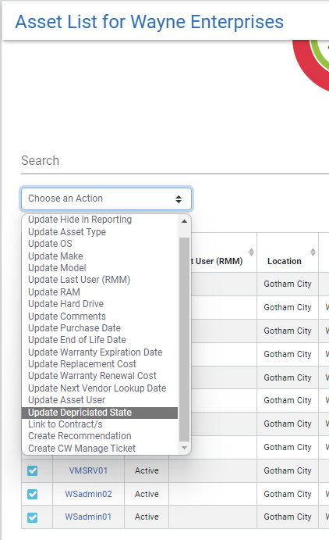Click the Location column header text

(x=285, y=261)
